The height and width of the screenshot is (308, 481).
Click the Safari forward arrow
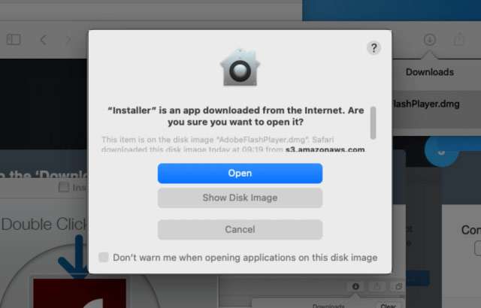[x=68, y=40]
